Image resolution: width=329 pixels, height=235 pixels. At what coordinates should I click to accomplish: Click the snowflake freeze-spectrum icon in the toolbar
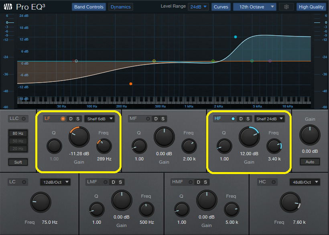[286, 7]
